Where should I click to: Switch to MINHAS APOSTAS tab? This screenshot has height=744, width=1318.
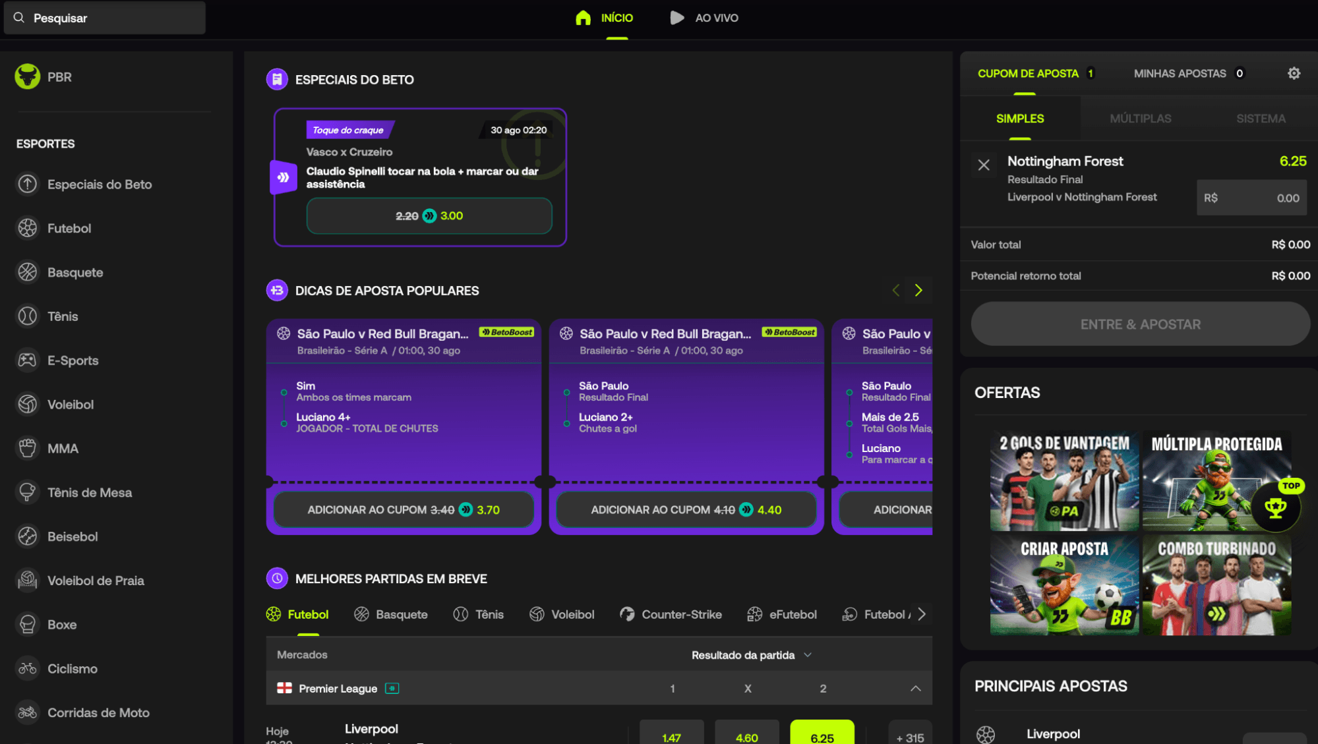pos(1189,74)
